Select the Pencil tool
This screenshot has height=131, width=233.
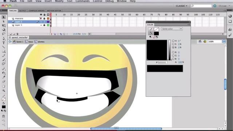point(4,56)
